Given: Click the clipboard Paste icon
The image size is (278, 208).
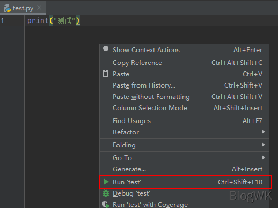Looking at the screenshot, I should pos(106,74).
